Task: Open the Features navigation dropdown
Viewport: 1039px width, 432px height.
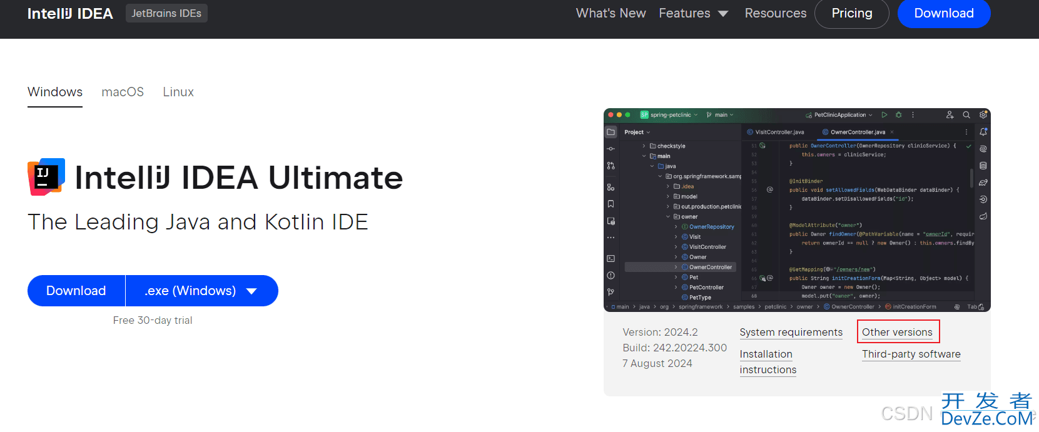Action: coord(694,13)
